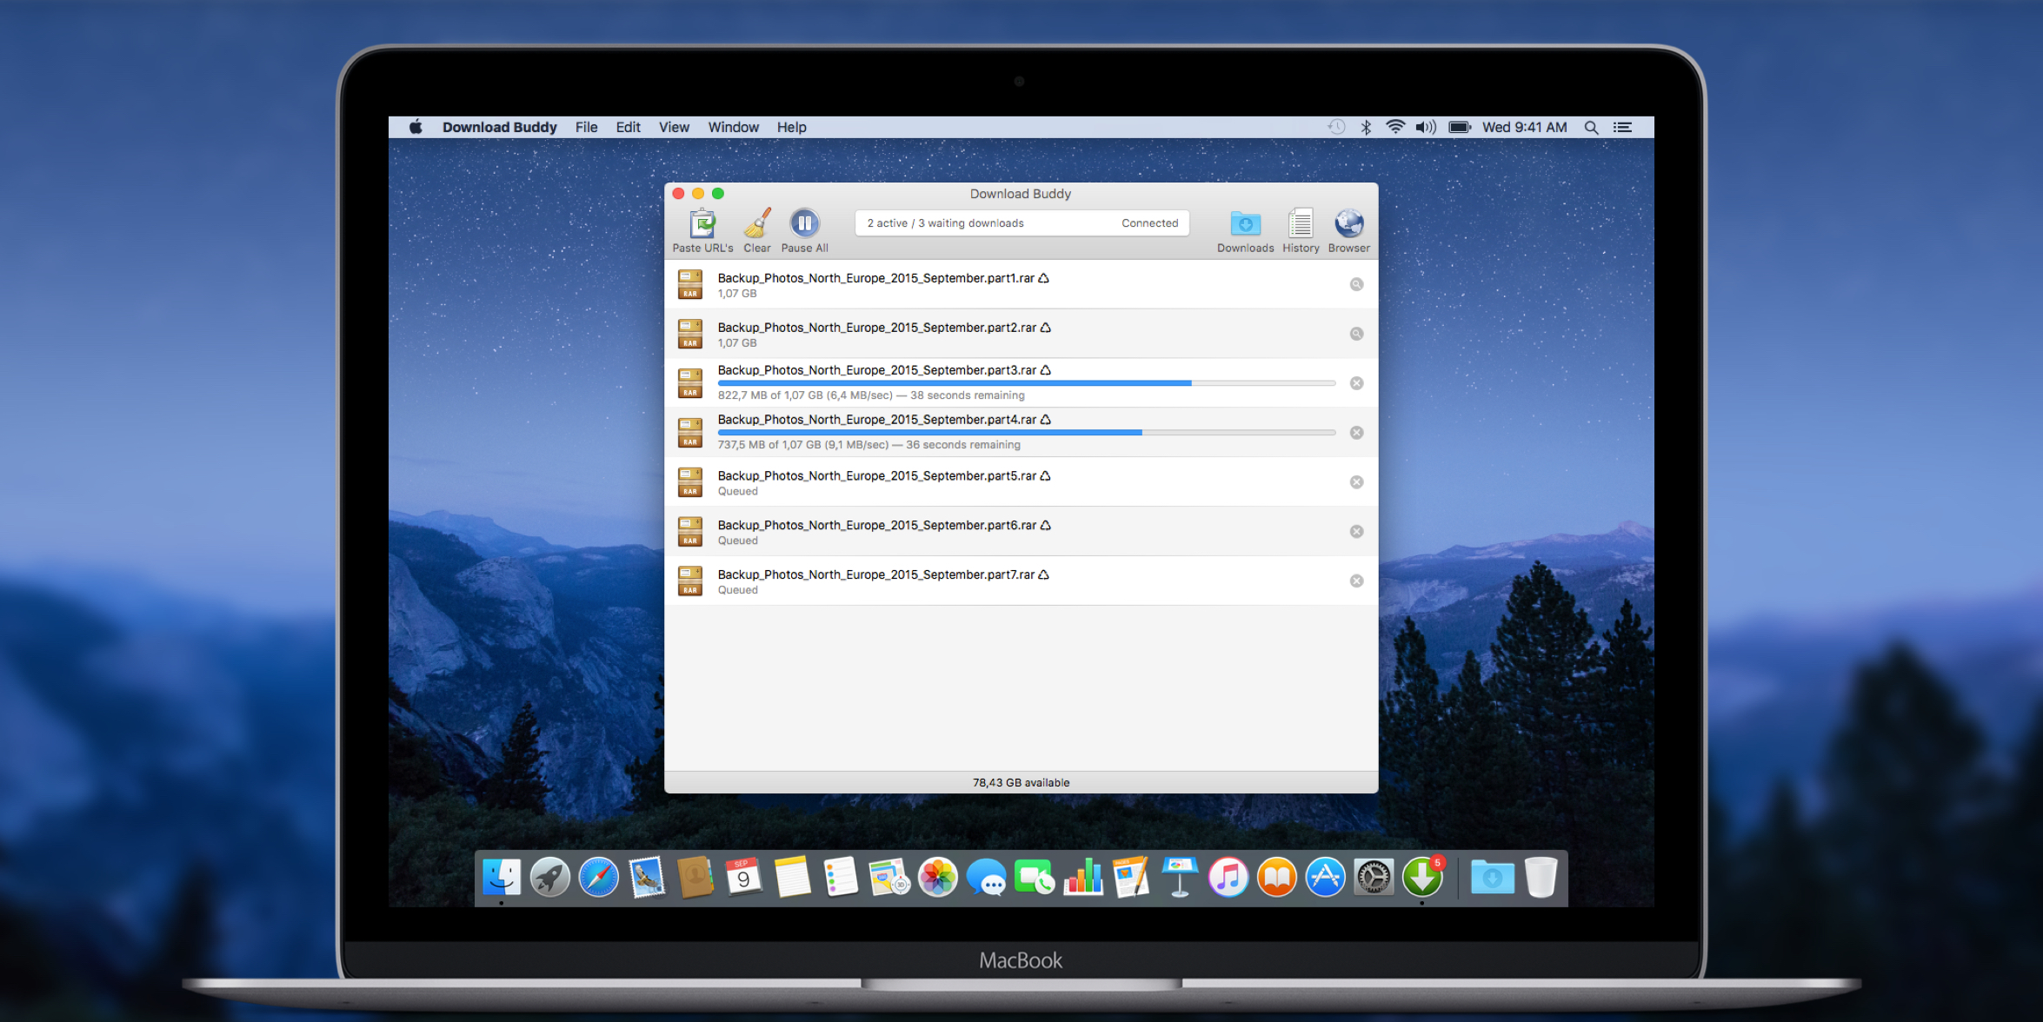Click the 78,43 GB available status text

(1021, 783)
